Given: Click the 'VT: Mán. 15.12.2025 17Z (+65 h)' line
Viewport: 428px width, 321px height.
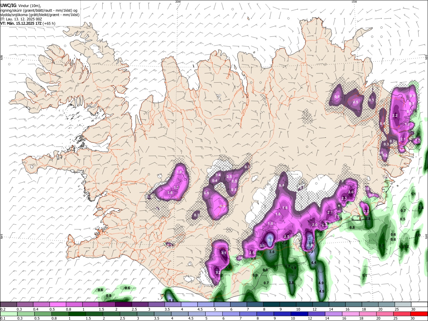Looking at the screenshot, I should (28, 23).
